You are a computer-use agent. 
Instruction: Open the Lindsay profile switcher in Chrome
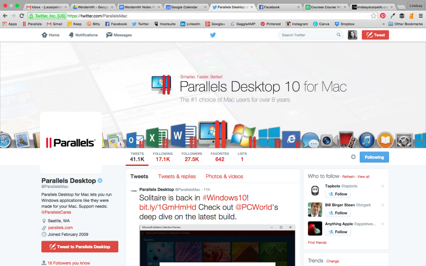point(416,6)
